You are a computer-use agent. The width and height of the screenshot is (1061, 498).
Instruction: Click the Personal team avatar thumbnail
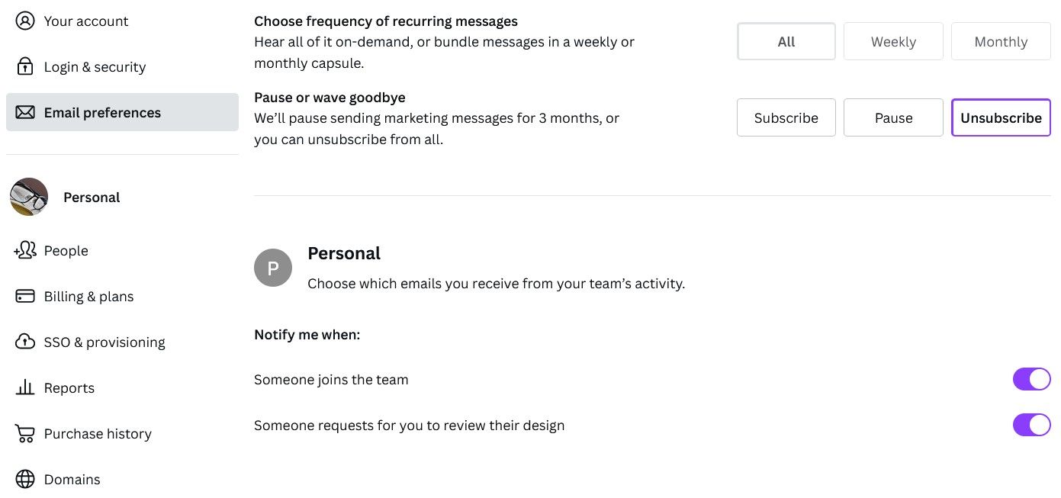[29, 197]
